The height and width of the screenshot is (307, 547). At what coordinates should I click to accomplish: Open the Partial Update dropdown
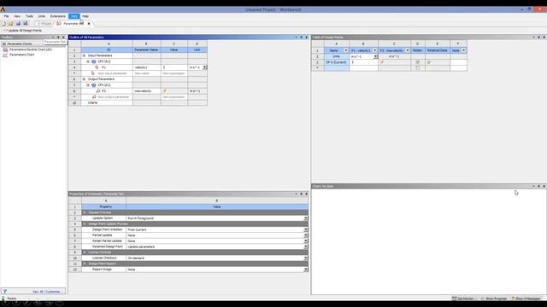pyautogui.click(x=306, y=235)
